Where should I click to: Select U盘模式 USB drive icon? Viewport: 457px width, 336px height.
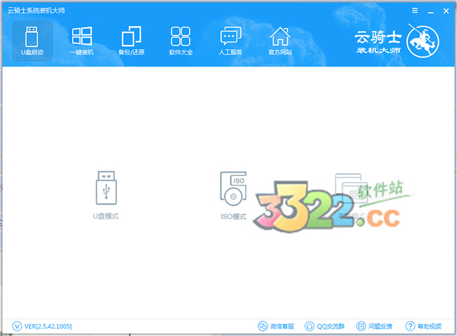coord(106,188)
